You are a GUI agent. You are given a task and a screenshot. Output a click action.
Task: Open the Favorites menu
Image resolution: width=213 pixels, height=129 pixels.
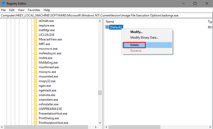coord(34,10)
